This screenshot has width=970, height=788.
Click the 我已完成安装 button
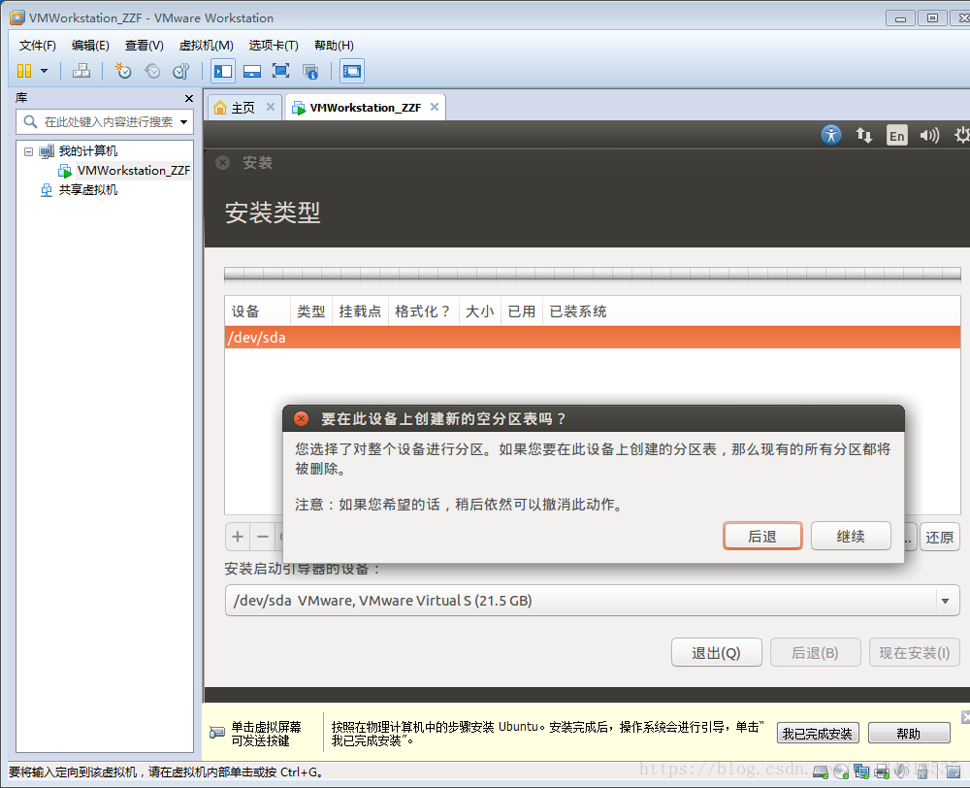(817, 734)
